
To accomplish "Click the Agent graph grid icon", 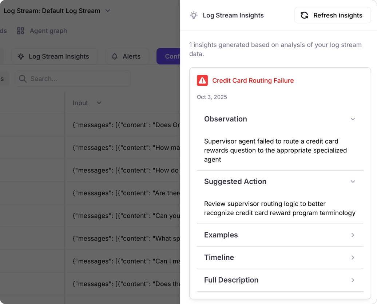I will 21,31.
